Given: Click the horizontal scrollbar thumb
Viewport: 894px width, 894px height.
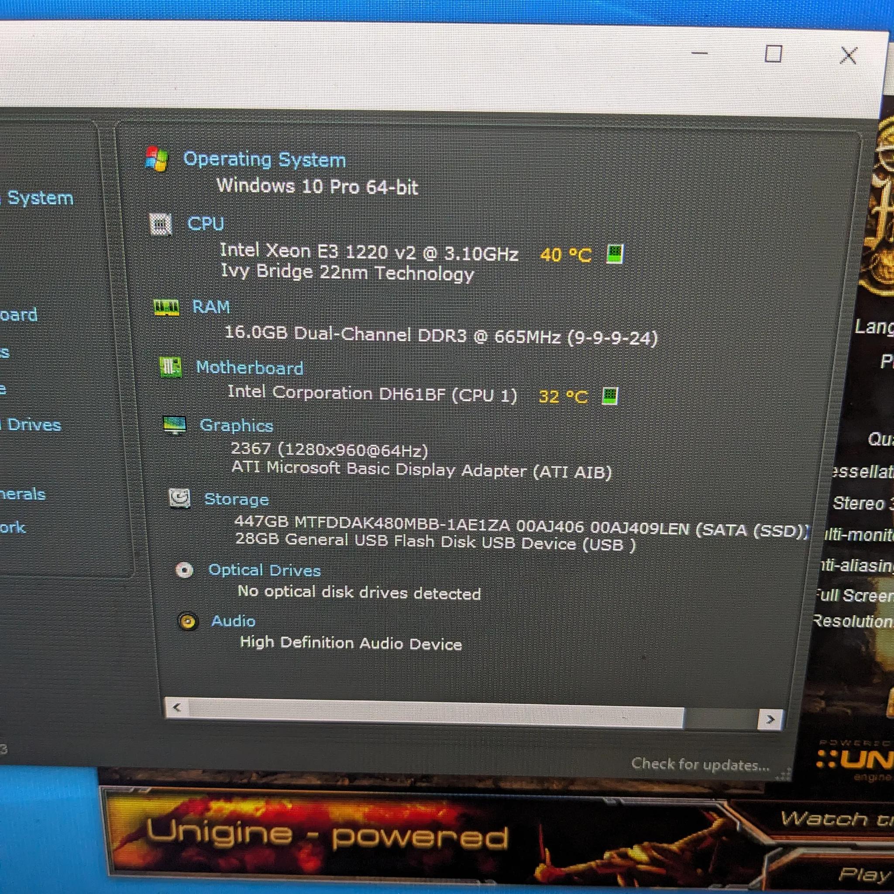Looking at the screenshot, I should tap(436, 712).
